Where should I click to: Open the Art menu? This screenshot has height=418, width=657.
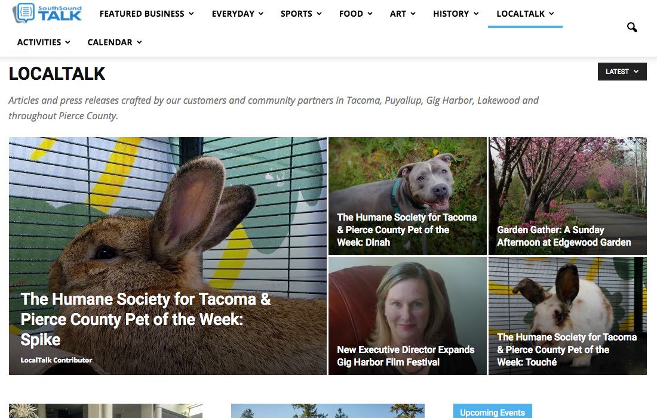(403, 14)
